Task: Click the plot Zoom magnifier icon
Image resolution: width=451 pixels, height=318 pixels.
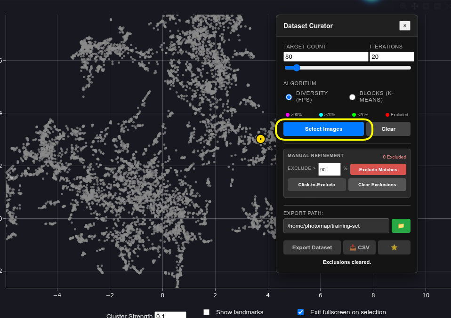Action: coord(403,6)
